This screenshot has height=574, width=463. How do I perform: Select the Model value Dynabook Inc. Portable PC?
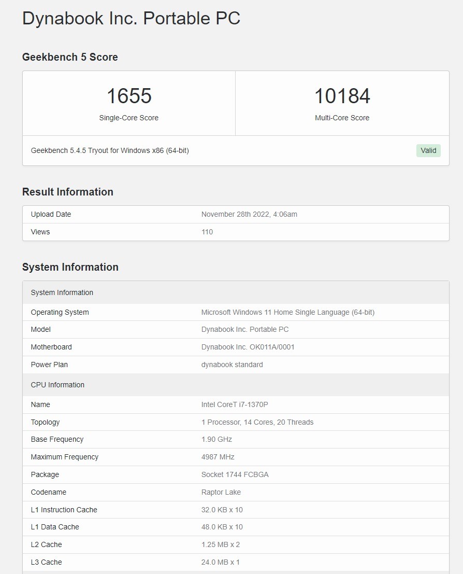pos(244,329)
